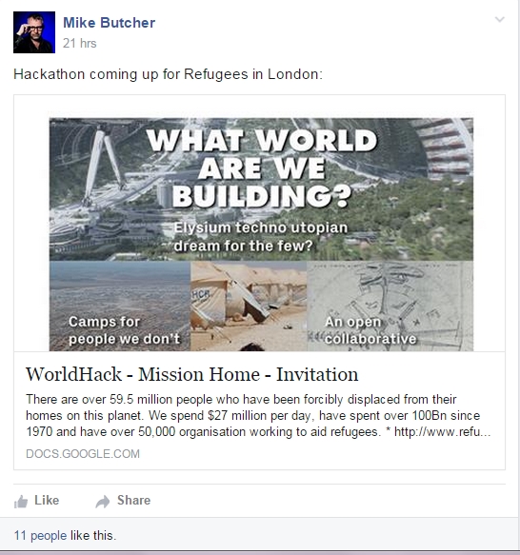The image size is (520, 555).
Task: Click the Like text button
Action: tap(47, 500)
